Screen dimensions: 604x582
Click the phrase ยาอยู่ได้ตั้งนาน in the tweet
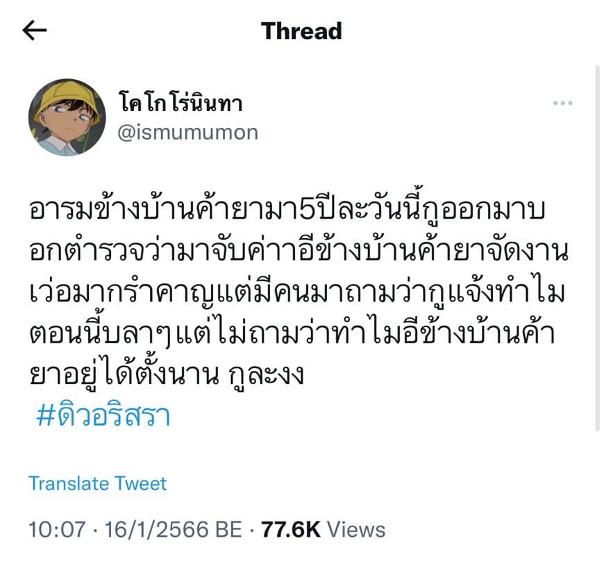[x=124, y=373]
